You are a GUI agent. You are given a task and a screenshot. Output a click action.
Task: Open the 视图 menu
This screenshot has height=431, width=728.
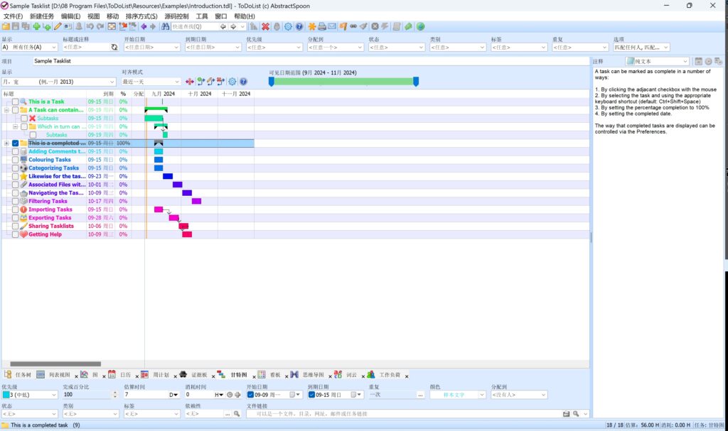point(93,16)
